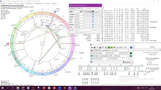
Task: Click the yellow toolbar icon in data window
Action: [x=112, y=47]
